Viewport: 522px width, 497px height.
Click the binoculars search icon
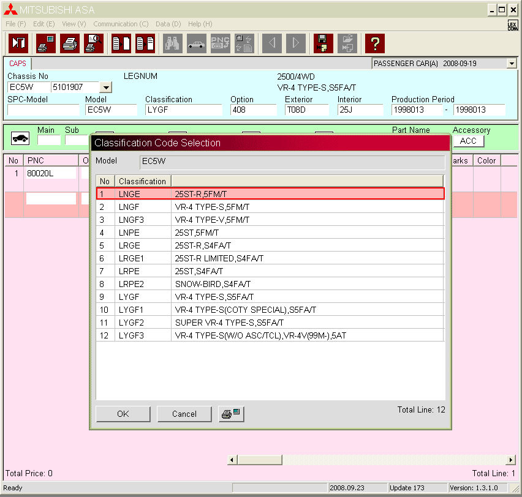(172, 43)
